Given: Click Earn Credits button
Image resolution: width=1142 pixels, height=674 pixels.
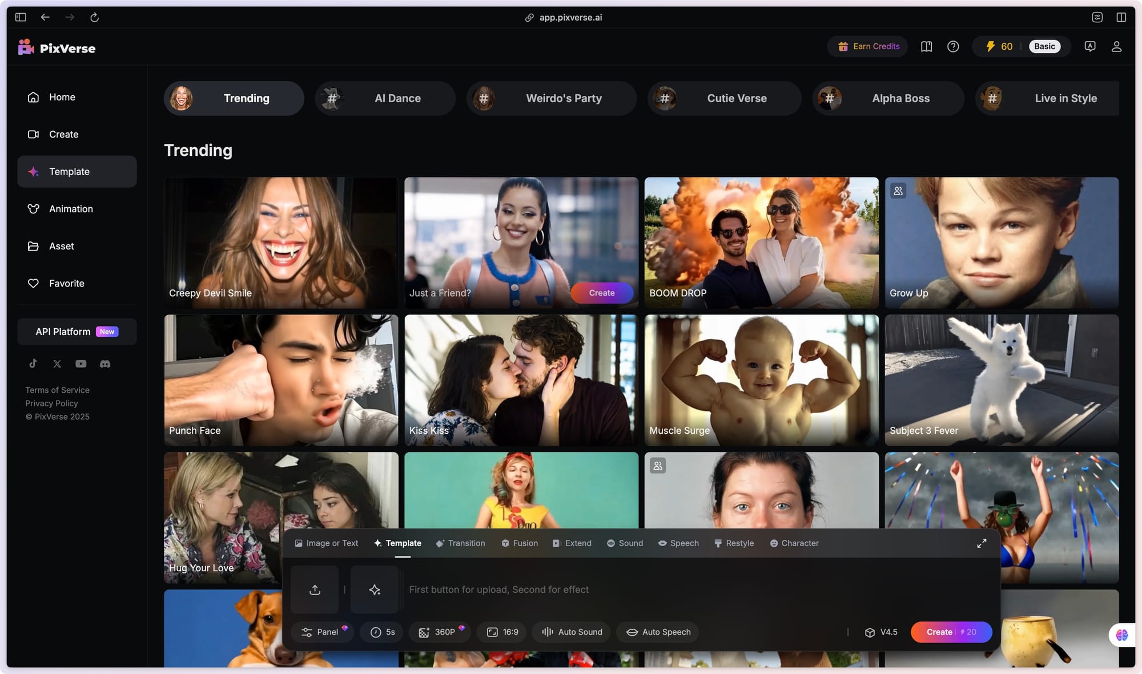Looking at the screenshot, I should coord(867,46).
